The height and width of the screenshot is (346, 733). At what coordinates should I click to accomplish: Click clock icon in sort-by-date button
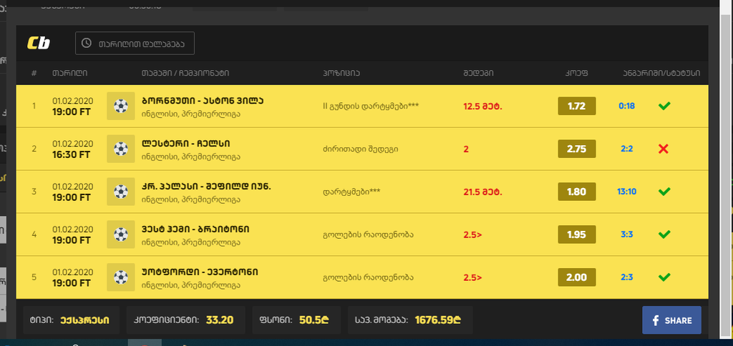click(x=87, y=44)
